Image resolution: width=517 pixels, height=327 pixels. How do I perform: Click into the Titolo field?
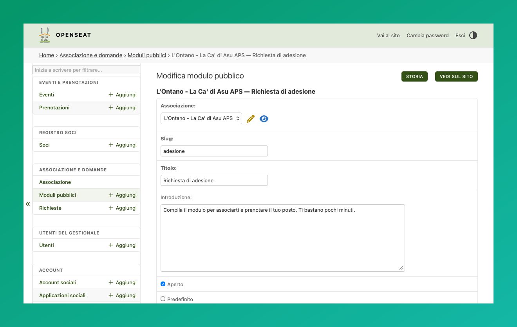(x=214, y=180)
